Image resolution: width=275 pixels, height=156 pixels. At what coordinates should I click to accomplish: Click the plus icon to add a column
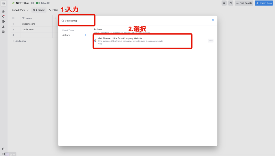pyautogui.click(x=55, y=18)
